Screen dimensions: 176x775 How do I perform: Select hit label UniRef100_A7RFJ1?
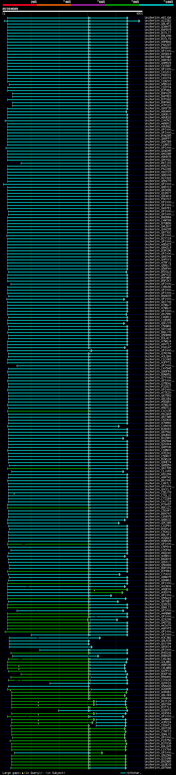click(x=158, y=263)
